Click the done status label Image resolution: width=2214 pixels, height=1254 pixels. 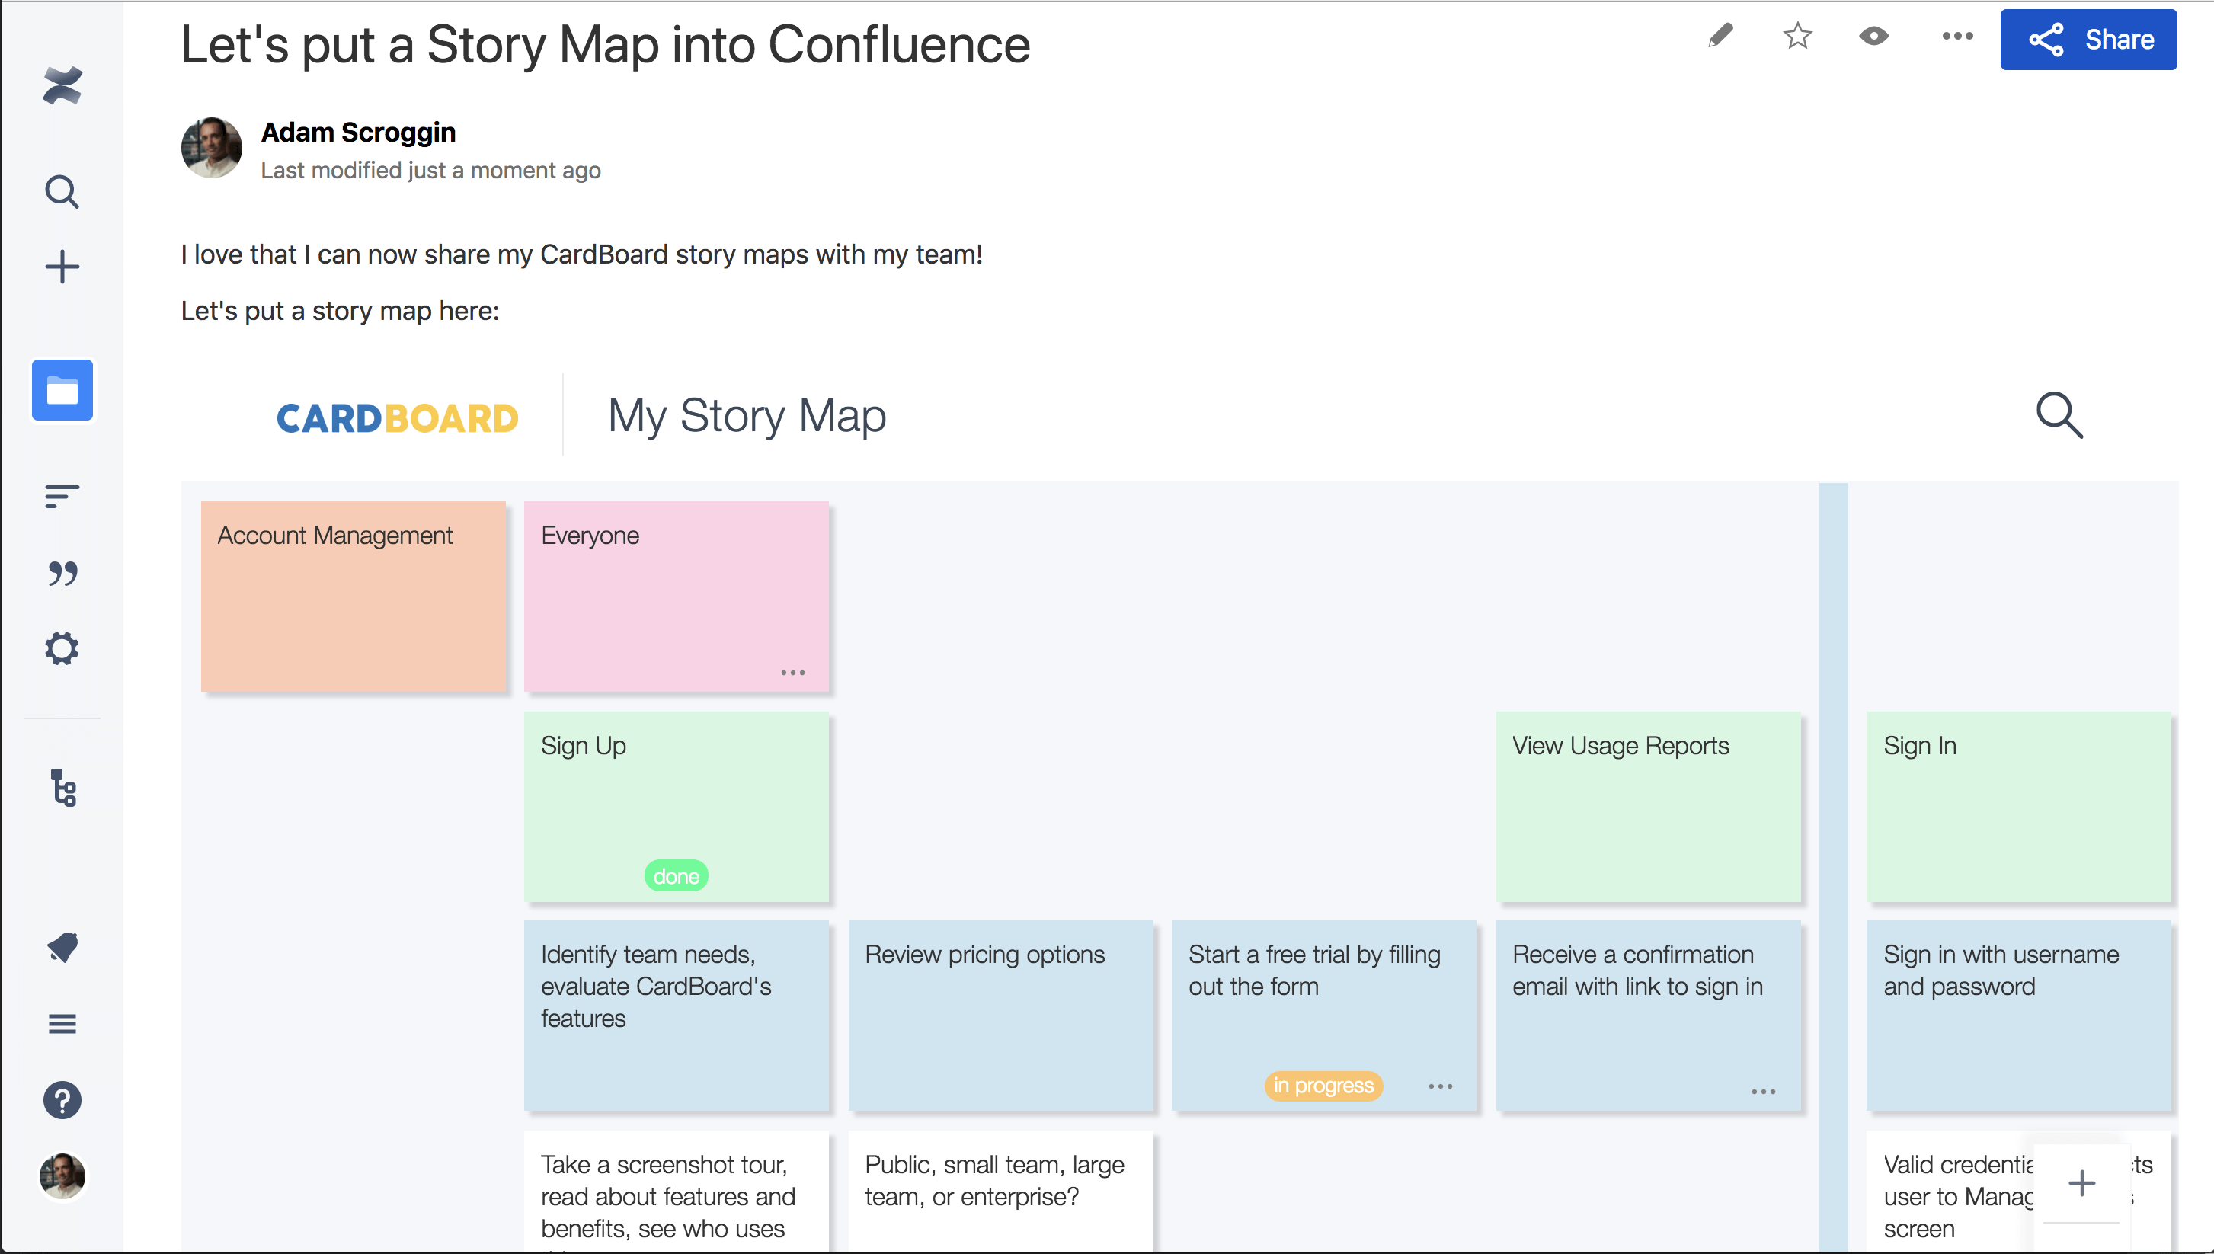(x=676, y=876)
